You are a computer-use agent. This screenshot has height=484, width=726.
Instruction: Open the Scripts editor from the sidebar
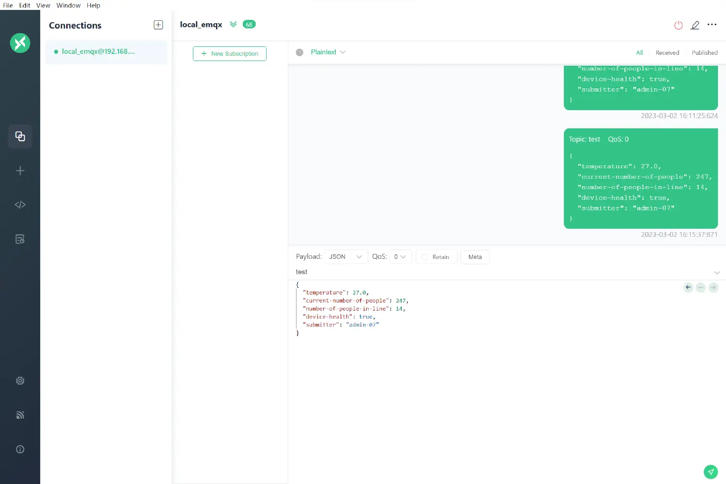click(x=20, y=205)
